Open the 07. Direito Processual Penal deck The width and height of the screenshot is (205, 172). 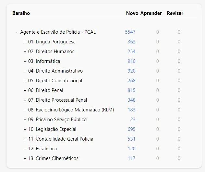[57, 100]
